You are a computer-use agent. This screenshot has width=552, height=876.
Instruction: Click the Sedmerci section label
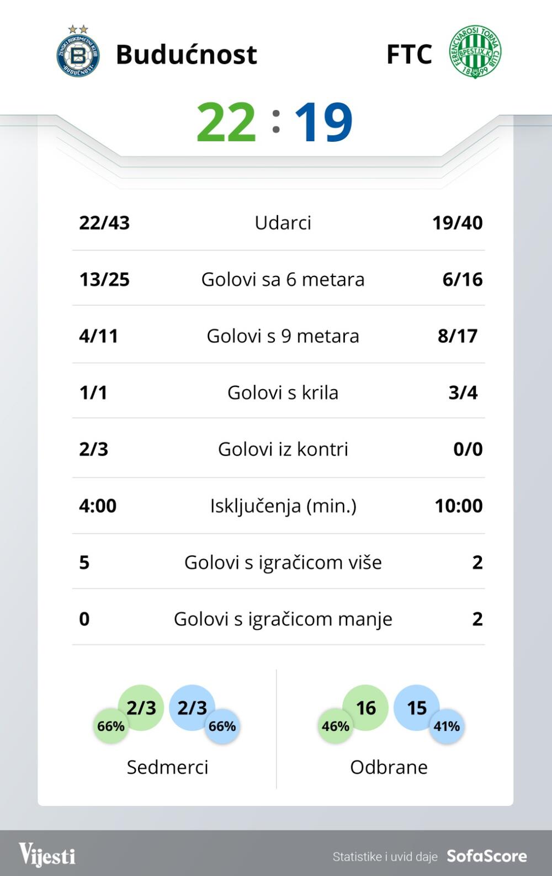[167, 767]
